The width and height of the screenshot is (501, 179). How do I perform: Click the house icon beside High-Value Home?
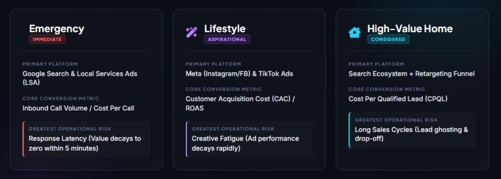(354, 32)
